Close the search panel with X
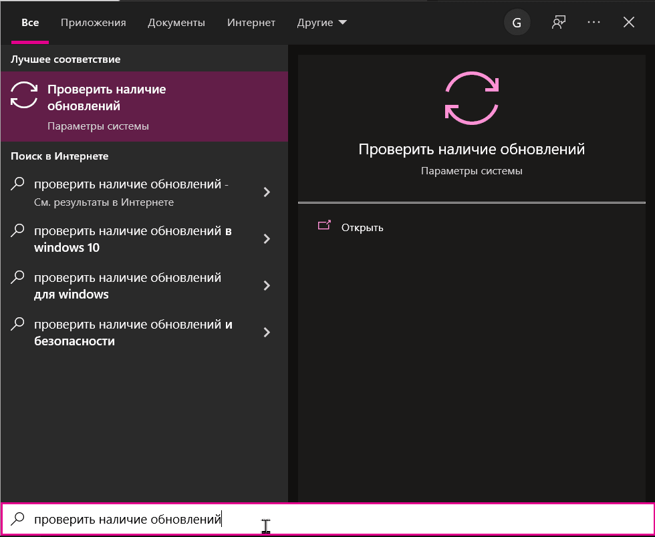Image resolution: width=655 pixels, height=537 pixels. click(628, 23)
